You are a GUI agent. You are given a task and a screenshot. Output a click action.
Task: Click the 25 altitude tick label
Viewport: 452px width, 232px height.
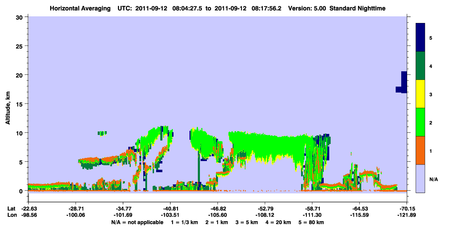[20, 46]
